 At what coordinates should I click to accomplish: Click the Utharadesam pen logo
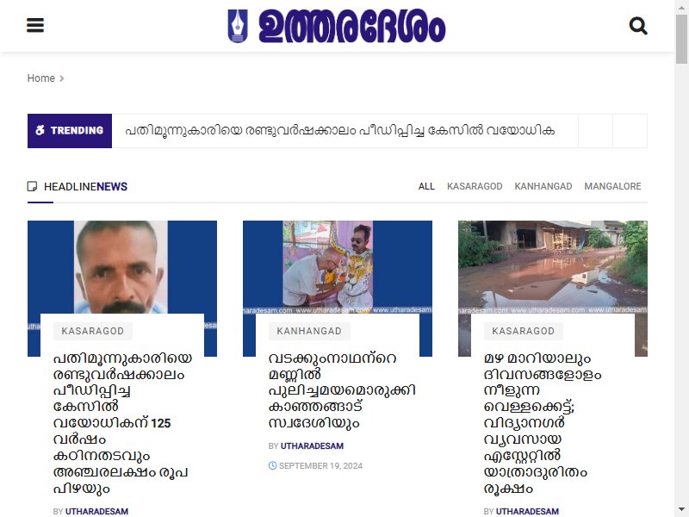(x=238, y=26)
